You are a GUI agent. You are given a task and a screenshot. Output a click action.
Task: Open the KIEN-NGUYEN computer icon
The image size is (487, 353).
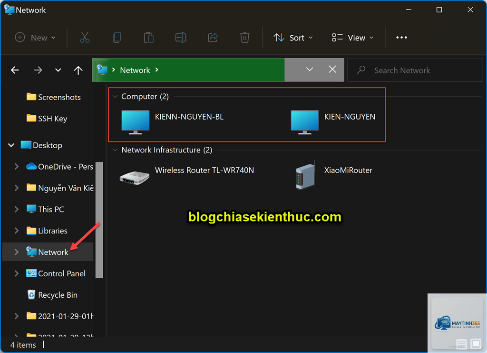pos(305,122)
